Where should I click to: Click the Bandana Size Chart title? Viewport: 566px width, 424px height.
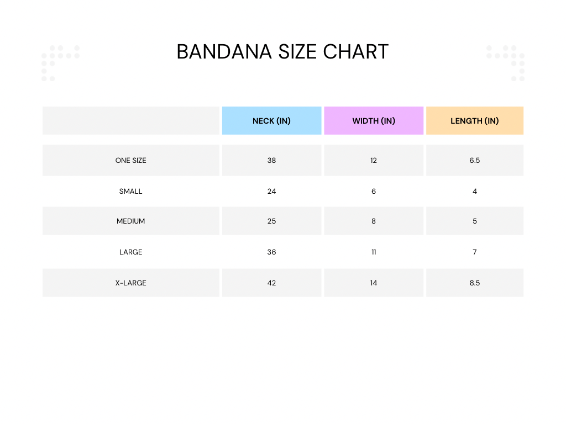(x=282, y=52)
